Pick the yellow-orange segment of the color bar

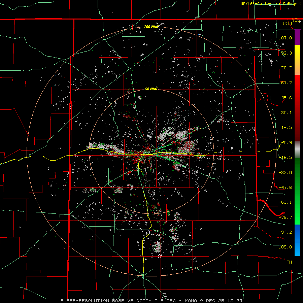point(297,60)
